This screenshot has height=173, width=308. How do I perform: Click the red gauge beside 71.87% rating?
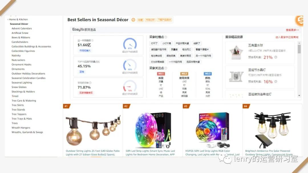click(x=130, y=86)
